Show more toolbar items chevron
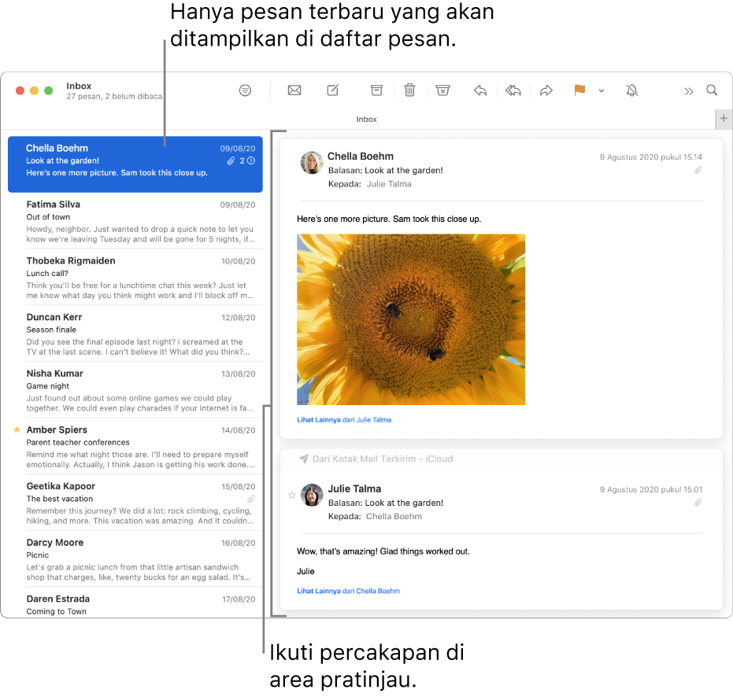733x697 pixels. click(689, 91)
